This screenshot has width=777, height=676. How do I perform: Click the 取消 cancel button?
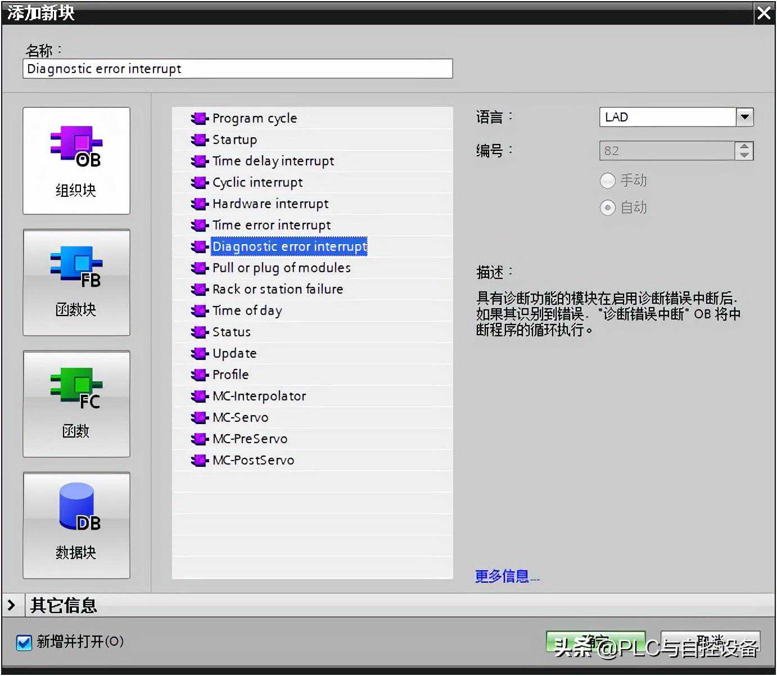coord(710,642)
